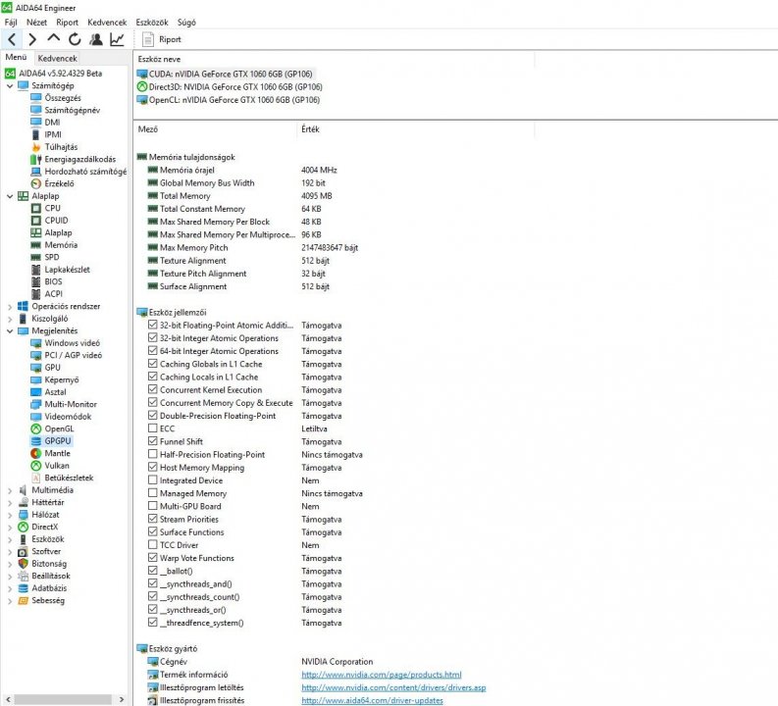Toggle the Integrated Device checkbox

click(x=153, y=479)
